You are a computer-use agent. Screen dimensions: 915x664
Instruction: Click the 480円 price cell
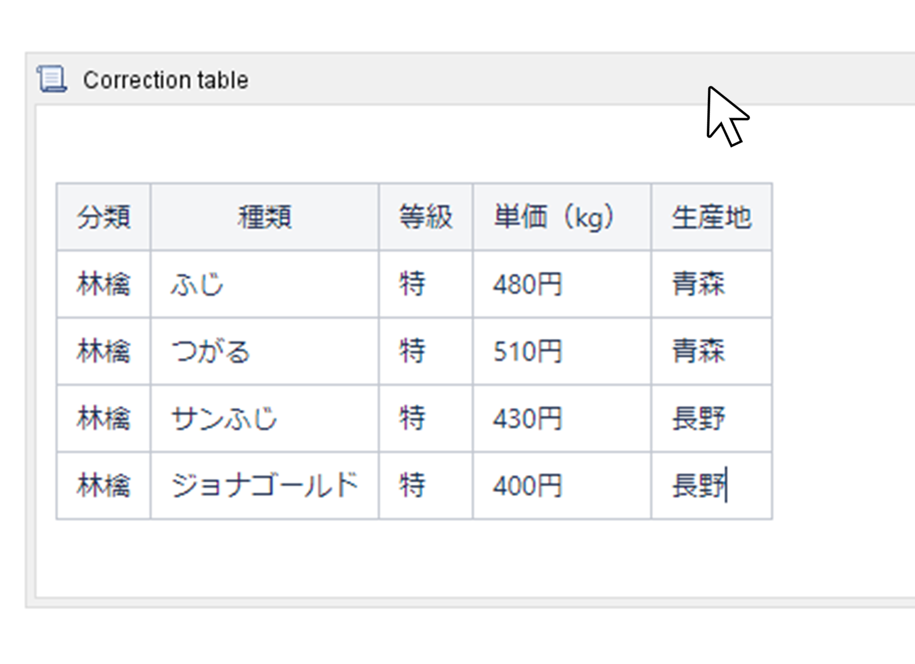[x=562, y=285]
